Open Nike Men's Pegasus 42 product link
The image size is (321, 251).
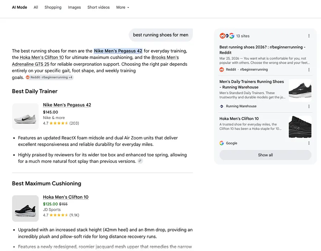(67, 105)
